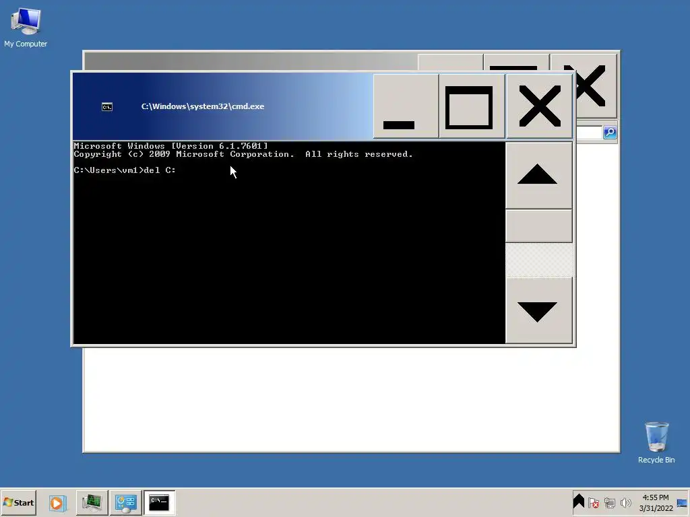The width and height of the screenshot is (690, 517).
Task: Click the cmd.exe title bar path text
Action: pyautogui.click(x=202, y=106)
